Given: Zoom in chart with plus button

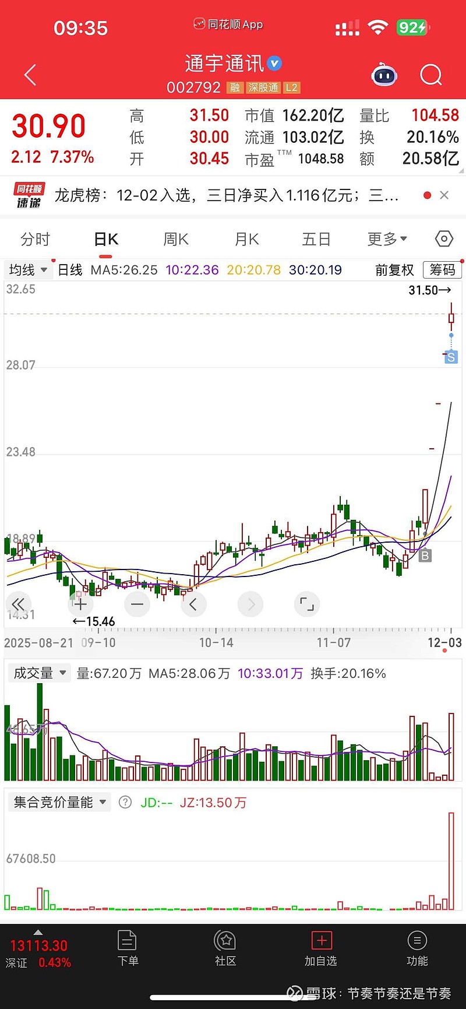Looking at the screenshot, I should (80, 604).
